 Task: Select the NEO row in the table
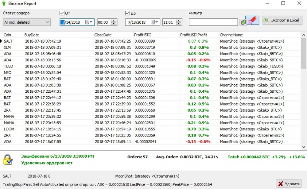151,72
